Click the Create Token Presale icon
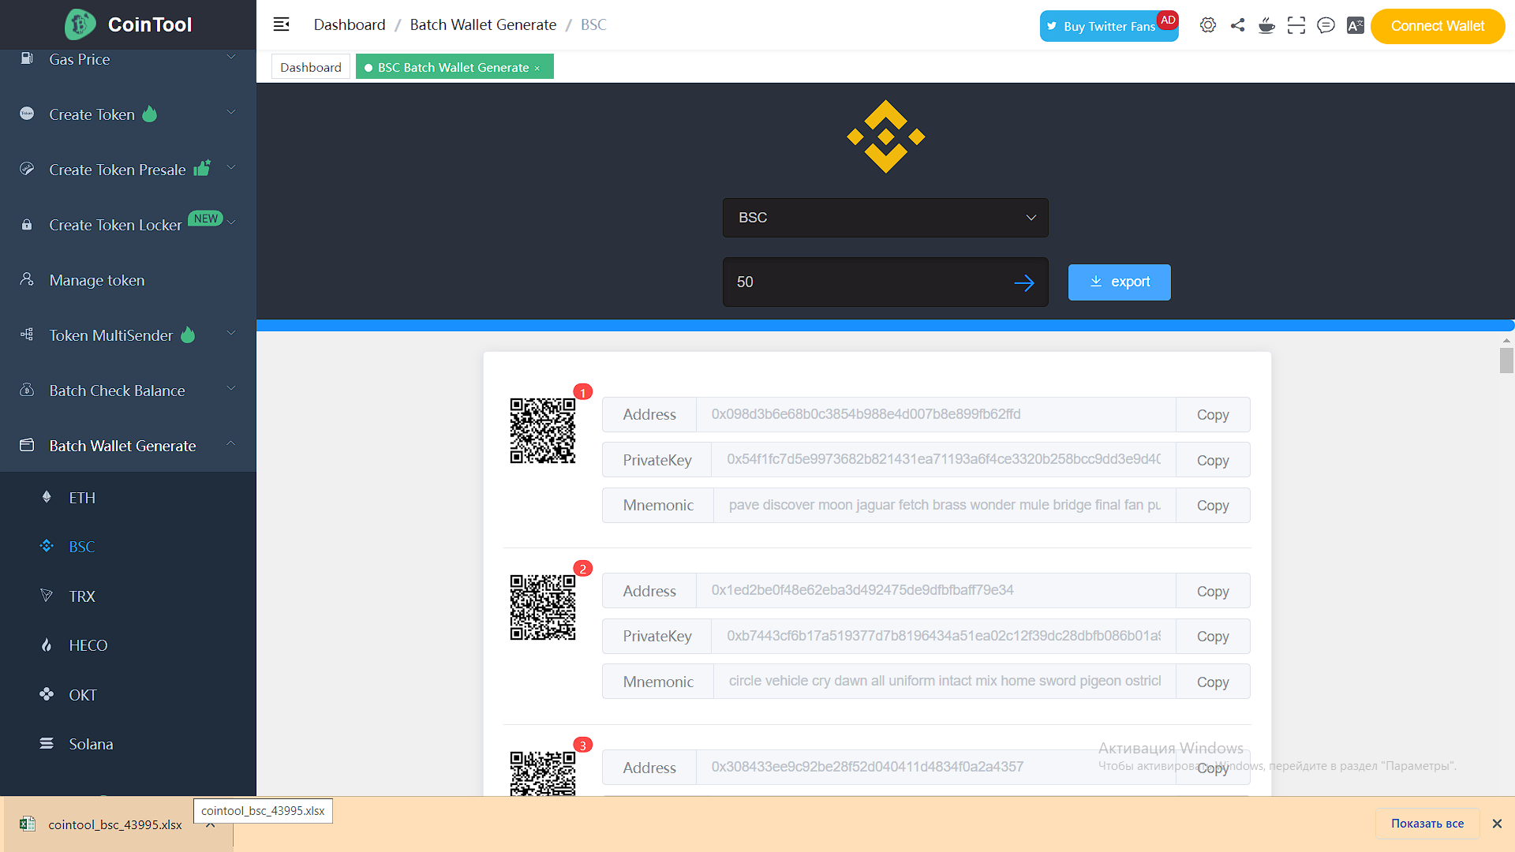 click(27, 169)
